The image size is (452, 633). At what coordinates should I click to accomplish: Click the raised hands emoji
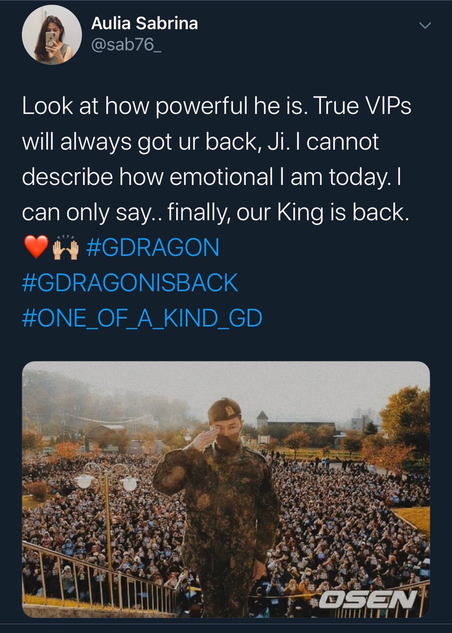66,247
